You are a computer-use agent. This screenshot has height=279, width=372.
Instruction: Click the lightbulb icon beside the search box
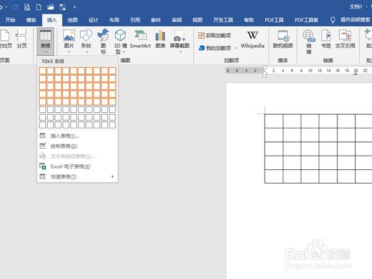[x=333, y=20]
